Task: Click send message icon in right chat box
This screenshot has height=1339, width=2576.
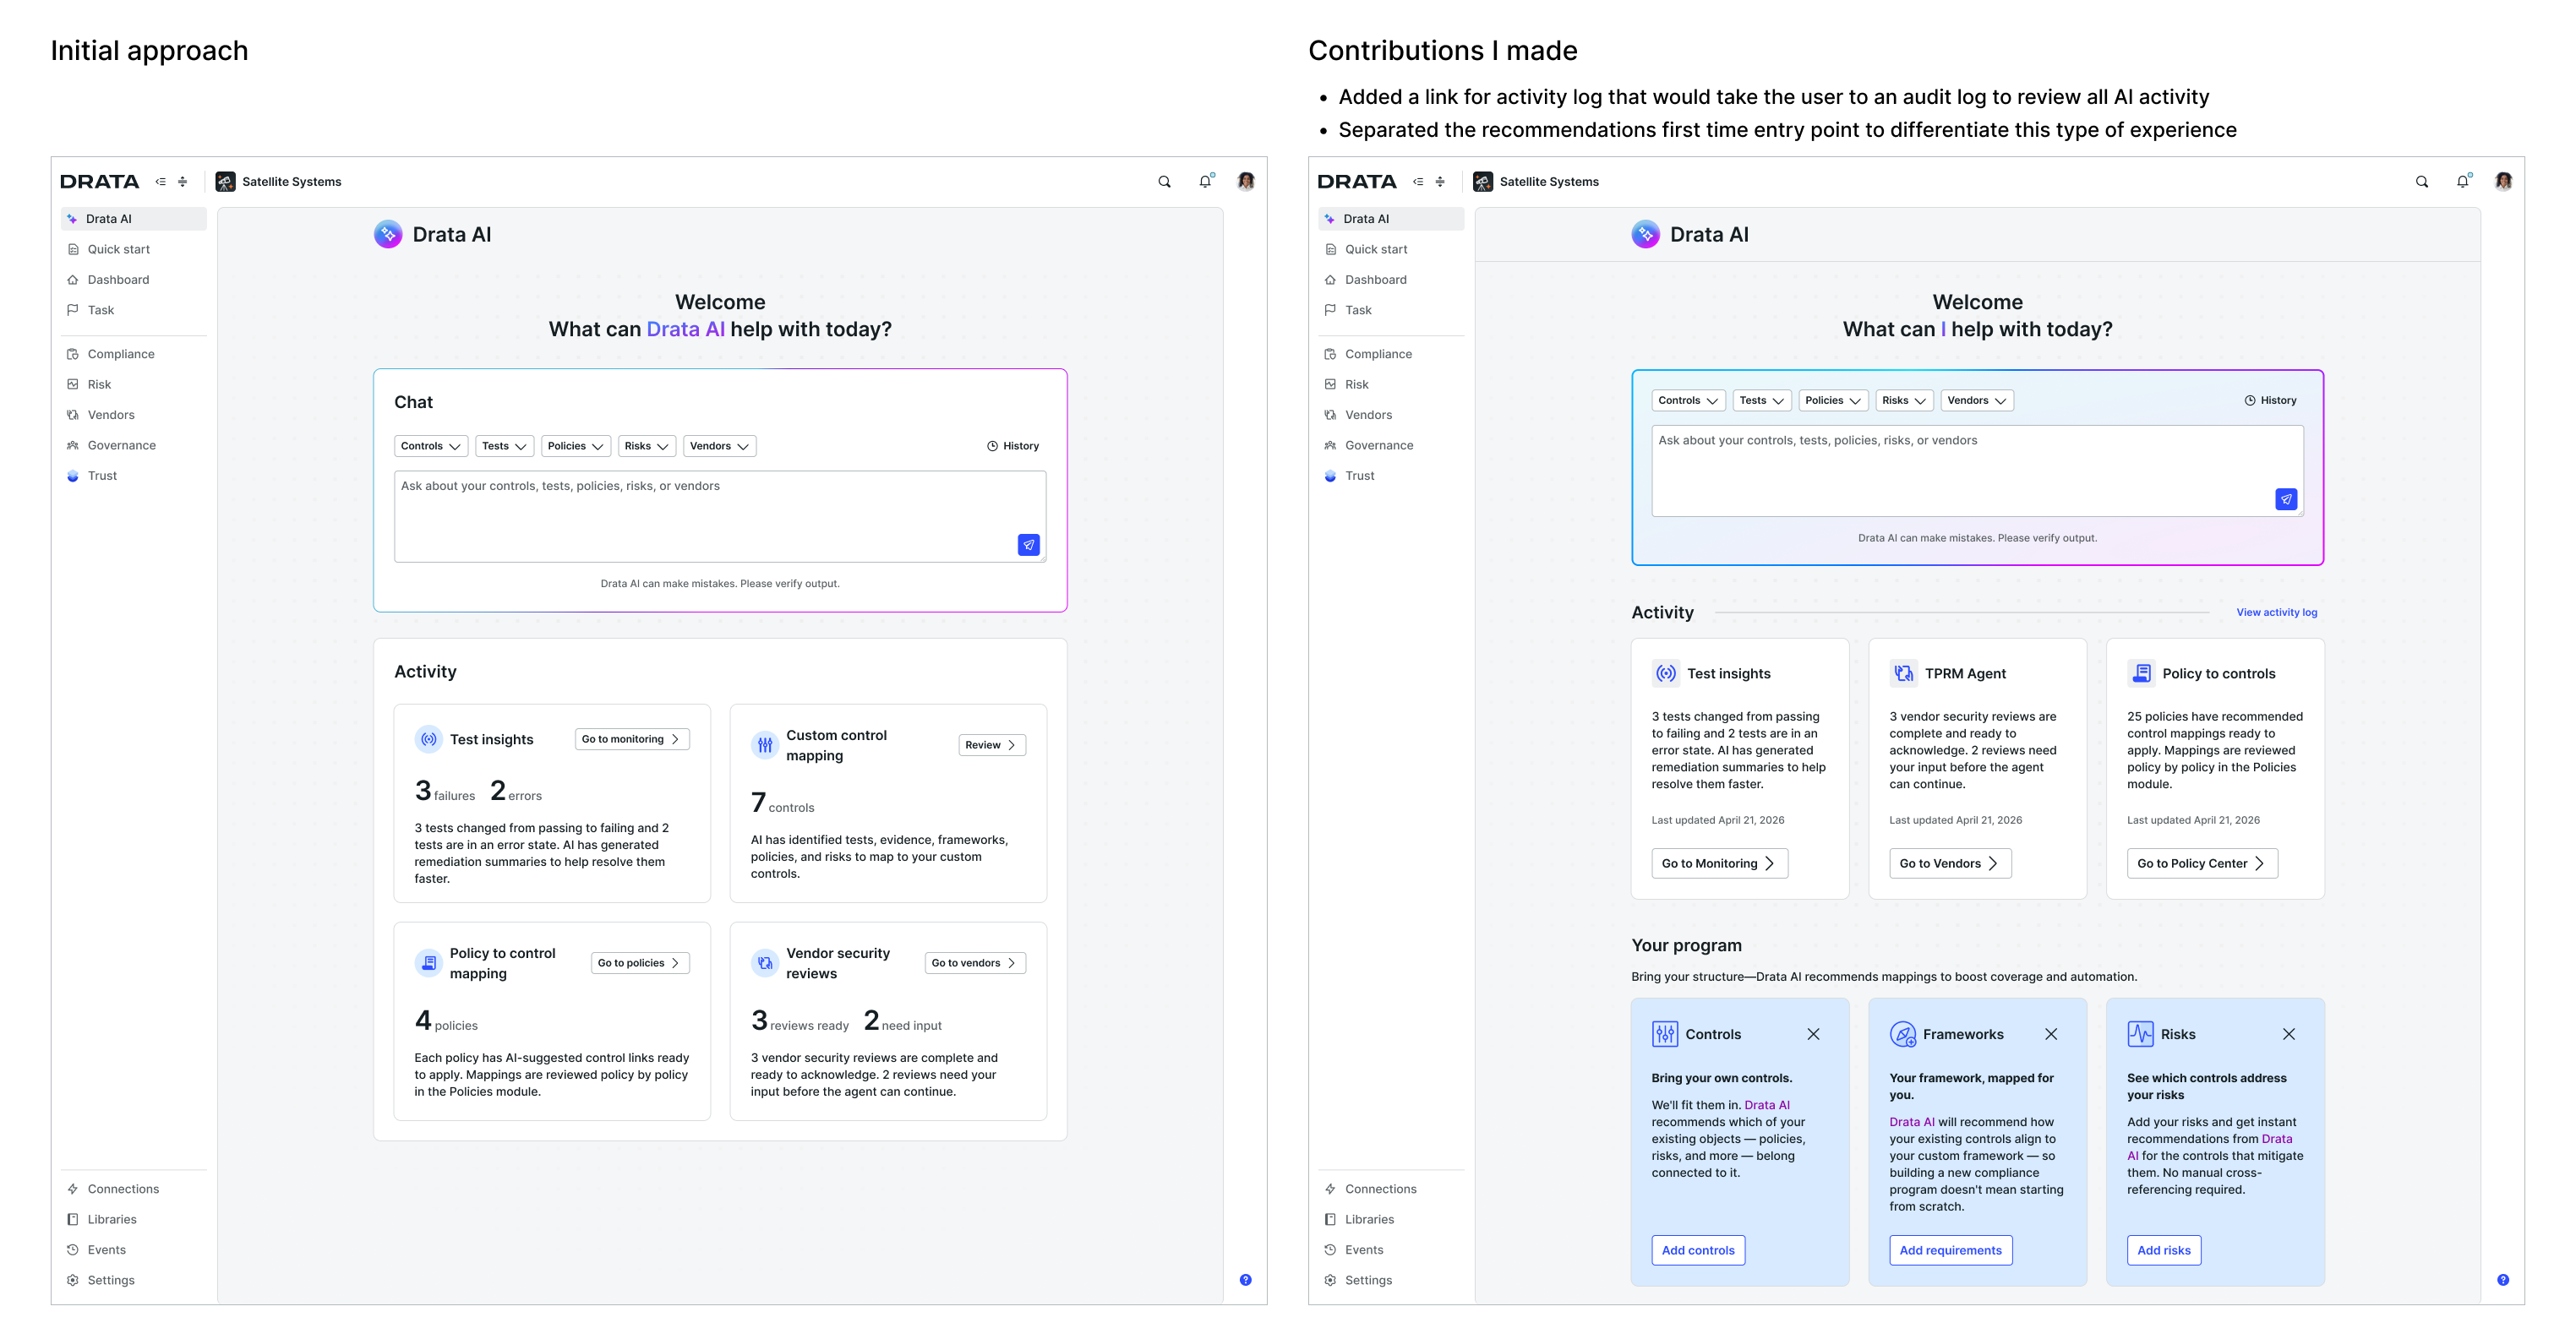Action: click(x=2286, y=498)
